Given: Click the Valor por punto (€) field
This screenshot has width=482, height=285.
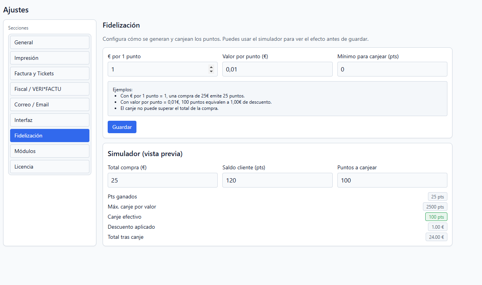Looking at the screenshot, I should coord(277,69).
